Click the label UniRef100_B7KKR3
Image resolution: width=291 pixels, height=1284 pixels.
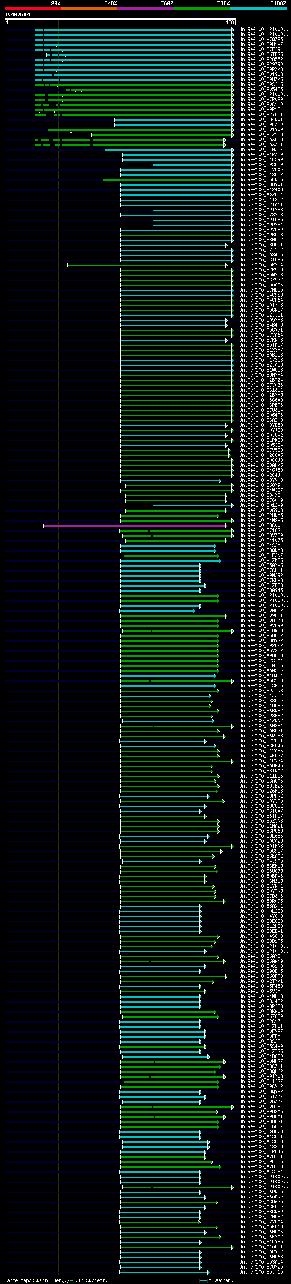pos(261,340)
